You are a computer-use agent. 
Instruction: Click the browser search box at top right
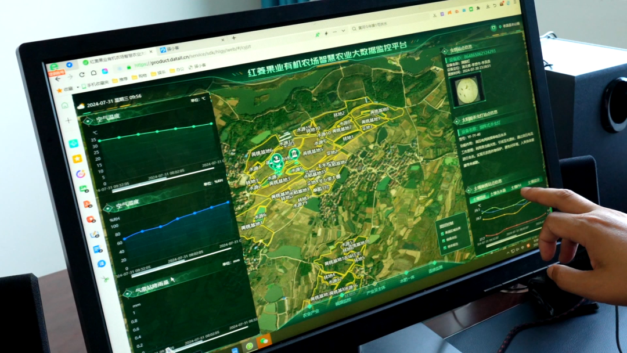pyautogui.click(x=391, y=24)
